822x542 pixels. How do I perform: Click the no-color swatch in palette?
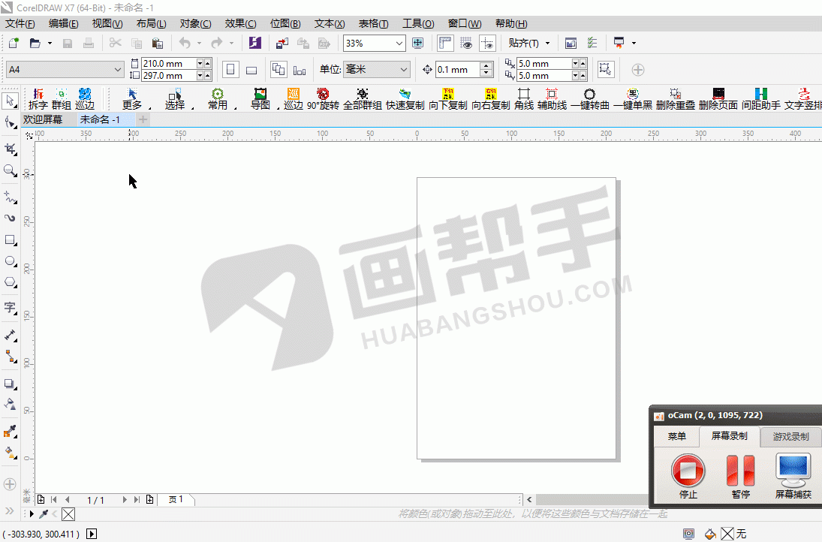click(68, 514)
